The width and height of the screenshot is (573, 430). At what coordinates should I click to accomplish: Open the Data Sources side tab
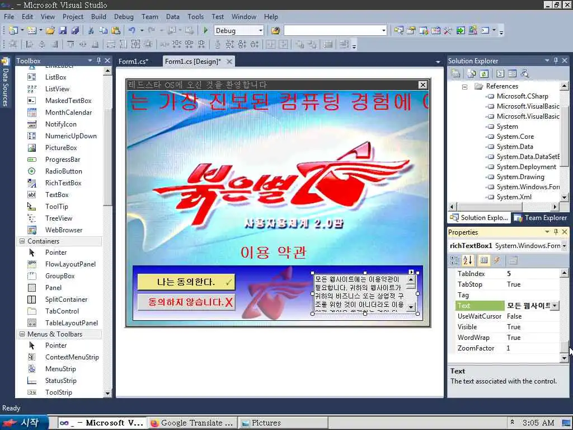[x=5, y=83]
